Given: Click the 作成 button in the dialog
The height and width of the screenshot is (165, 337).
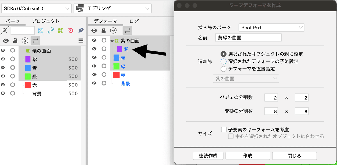Looking at the screenshot, I should pos(248,156).
